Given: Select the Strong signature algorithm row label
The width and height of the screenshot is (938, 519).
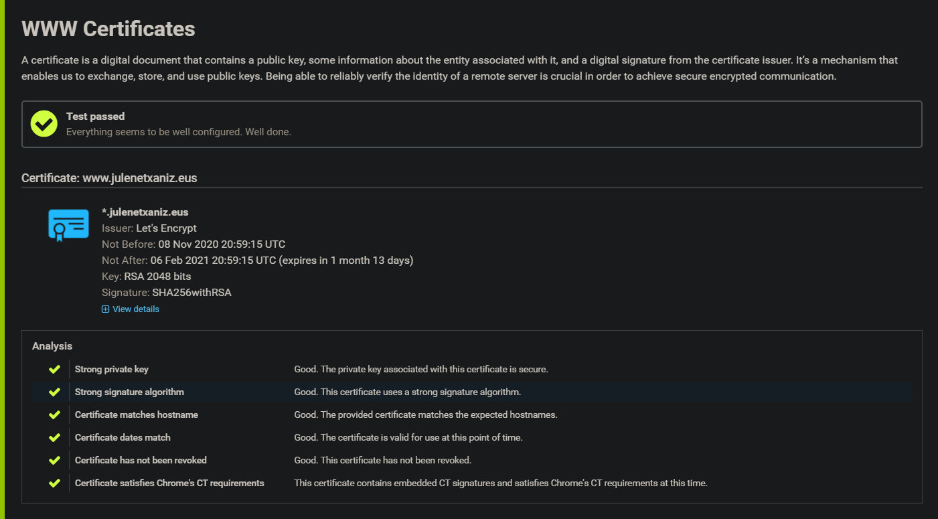Looking at the screenshot, I should pos(129,392).
